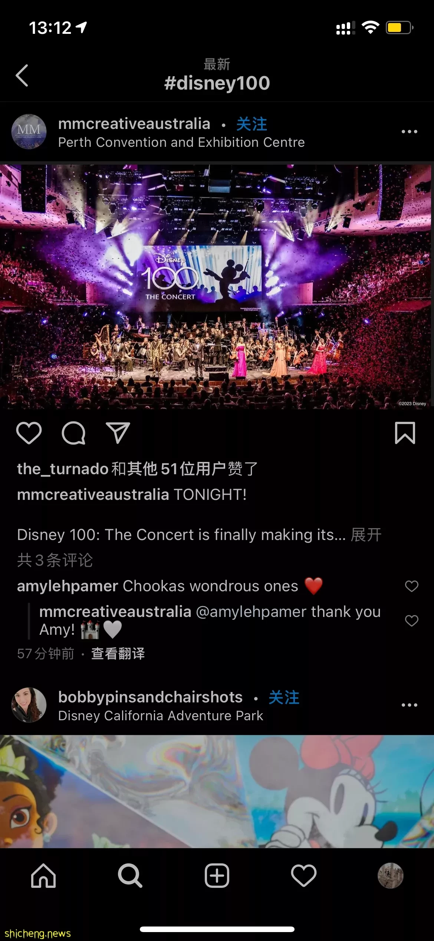The image size is (434, 941).
Task: Open activity notifications heart tab
Action: coord(304,876)
